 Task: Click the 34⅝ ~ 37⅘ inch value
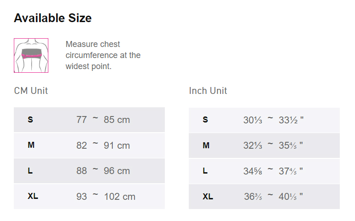(x=273, y=171)
